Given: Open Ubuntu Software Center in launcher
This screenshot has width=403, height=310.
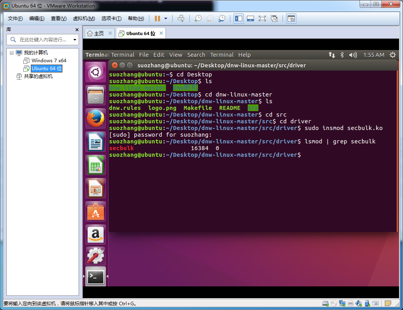Looking at the screenshot, I should pyautogui.click(x=96, y=212).
